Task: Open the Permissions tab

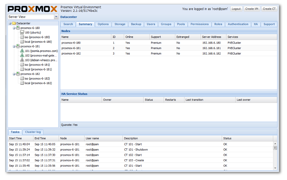Action: pyautogui.click(x=200, y=24)
